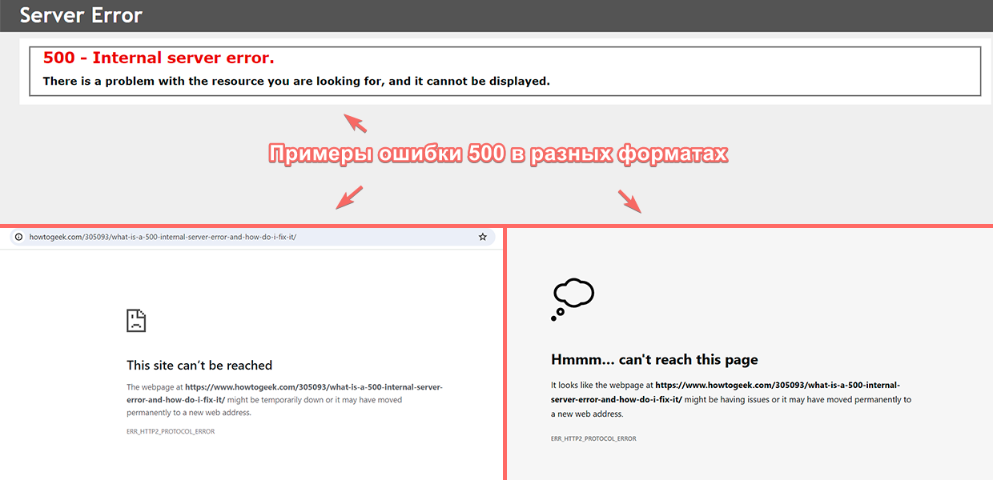The image size is (993, 480).
Task: Click ERR_HTTP2_PROTOCOL_ERROR below "This site can't be reached"
Action: (171, 432)
